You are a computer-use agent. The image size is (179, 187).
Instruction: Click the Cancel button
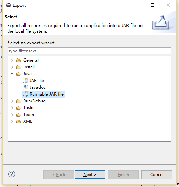157,175
